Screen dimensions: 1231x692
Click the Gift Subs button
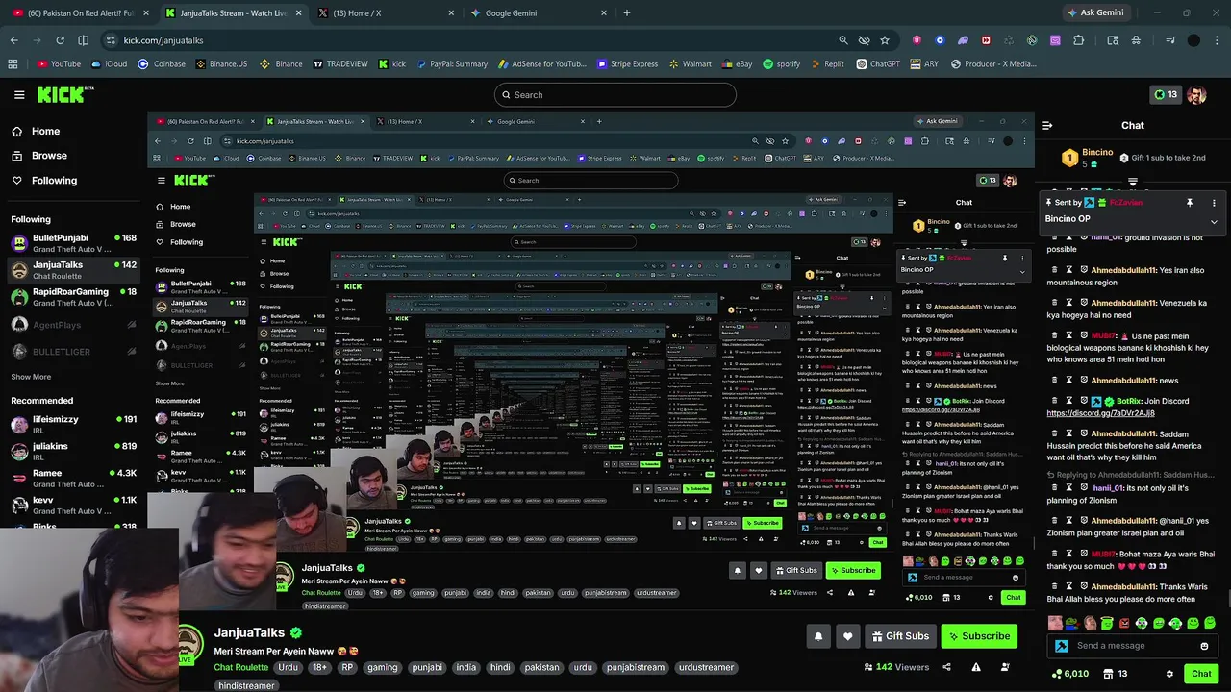[901, 636]
